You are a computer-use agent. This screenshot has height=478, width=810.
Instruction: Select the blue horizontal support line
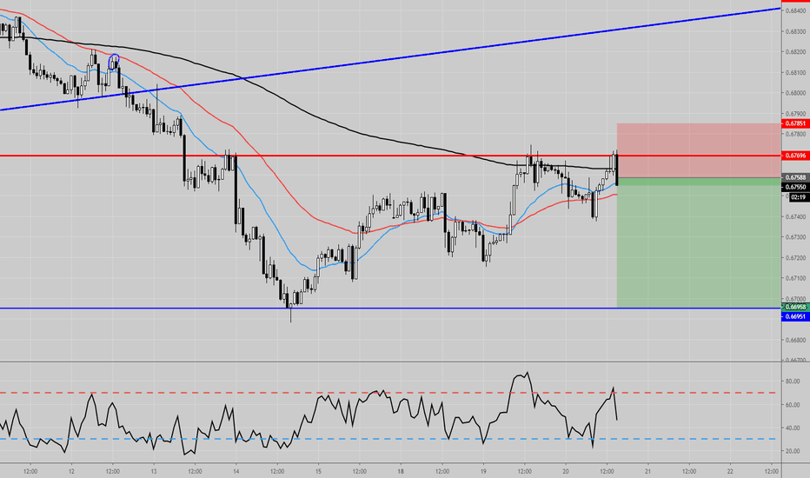435,309
